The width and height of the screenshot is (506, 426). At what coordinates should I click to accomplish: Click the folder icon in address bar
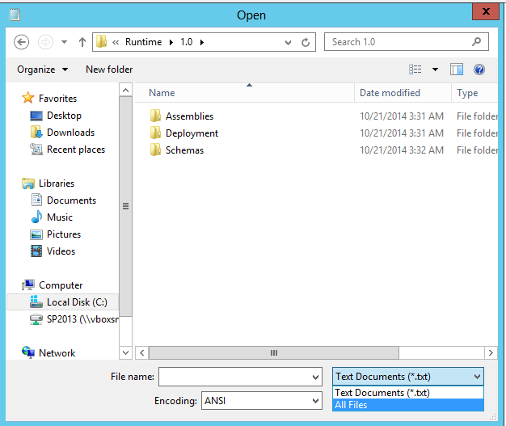tap(101, 42)
